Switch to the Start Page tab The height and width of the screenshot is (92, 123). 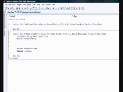11,12
